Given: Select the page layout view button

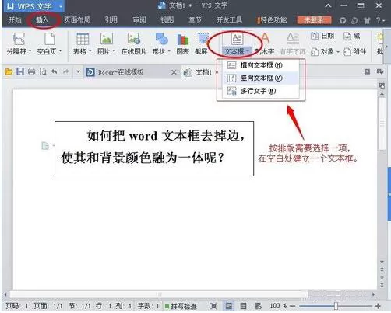Looking at the screenshot, I should point(228,306).
